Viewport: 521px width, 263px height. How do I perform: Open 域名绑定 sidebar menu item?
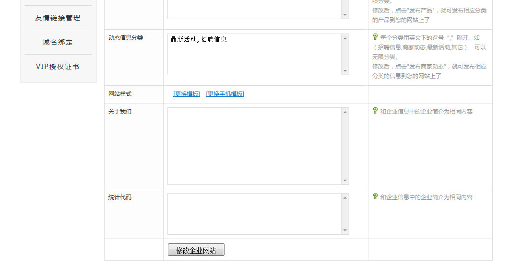pos(58,42)
